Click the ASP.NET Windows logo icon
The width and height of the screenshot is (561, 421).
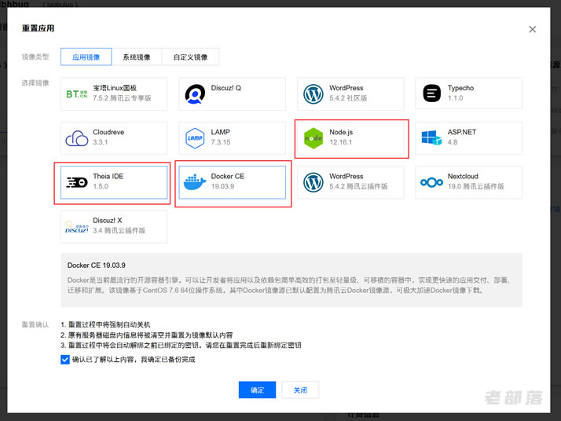click(431, 137)
